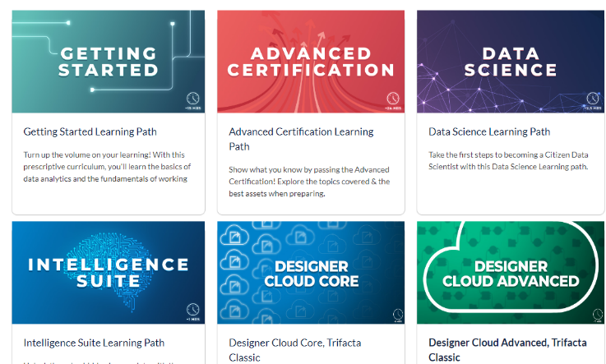Viewport: 606px width, 364px height.
Task: Open the Getting Started banner thumbnail
Action: (109, 62)
